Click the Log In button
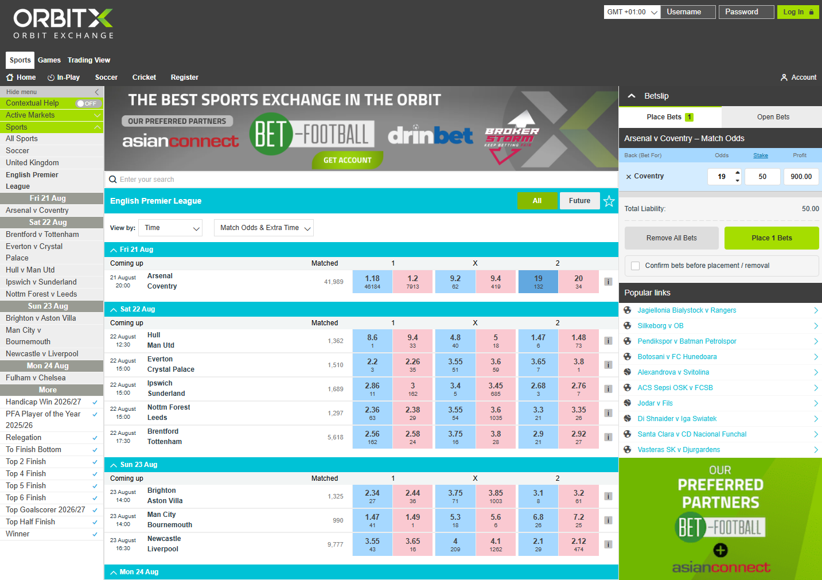 798,12
